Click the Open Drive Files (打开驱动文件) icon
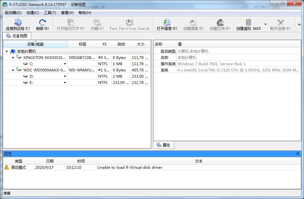The image size is (304, 199). pos(71,22)
